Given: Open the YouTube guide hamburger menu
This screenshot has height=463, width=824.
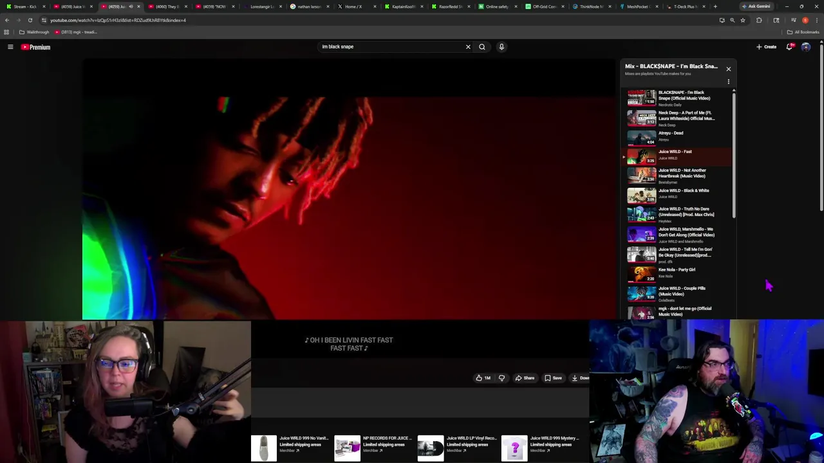Looking at the screenshot, I should pos(10,47).
